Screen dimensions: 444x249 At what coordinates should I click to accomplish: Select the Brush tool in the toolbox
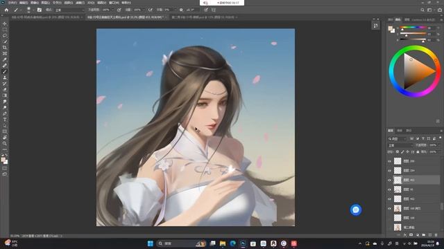coord(5,71)
